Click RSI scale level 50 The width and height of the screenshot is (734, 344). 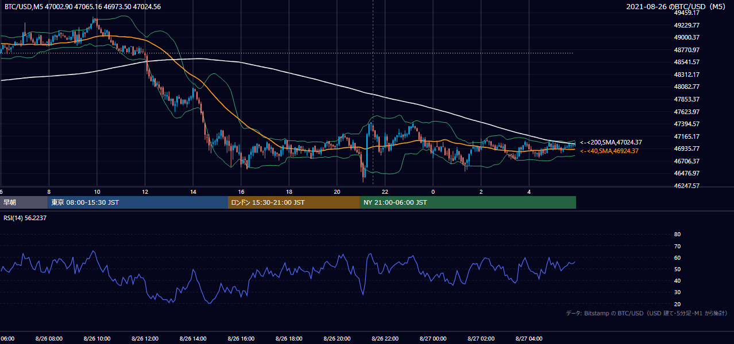tap(677, 269)
